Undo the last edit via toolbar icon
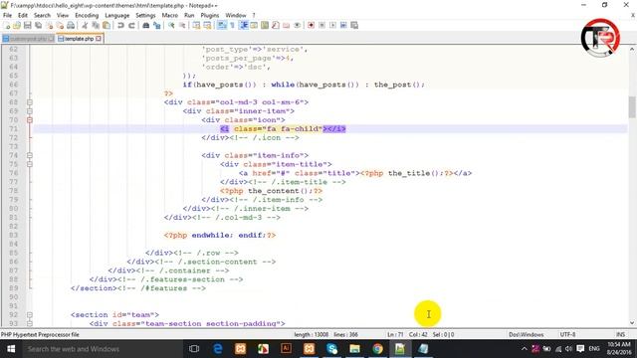Viewport: 637px width, 358px height. coord(120,25)
